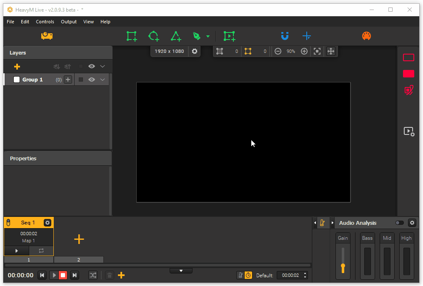Expand the timeline panel down arrow
Viewport: 423px width, 286px height.
[181, 271]
